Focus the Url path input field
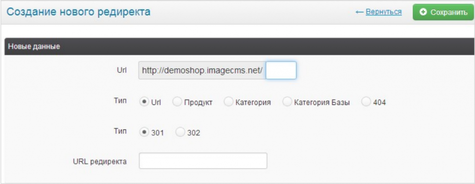 (281, 70)
